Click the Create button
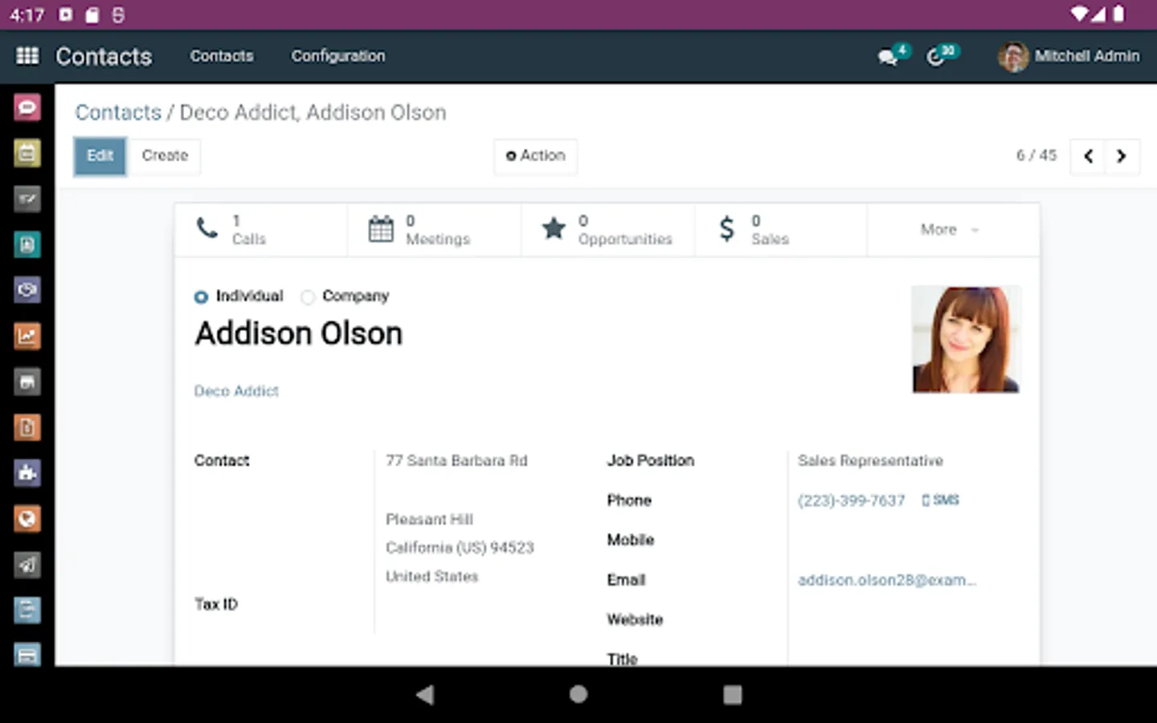This screenshot has height=723, width=1157. coord(165,156)
